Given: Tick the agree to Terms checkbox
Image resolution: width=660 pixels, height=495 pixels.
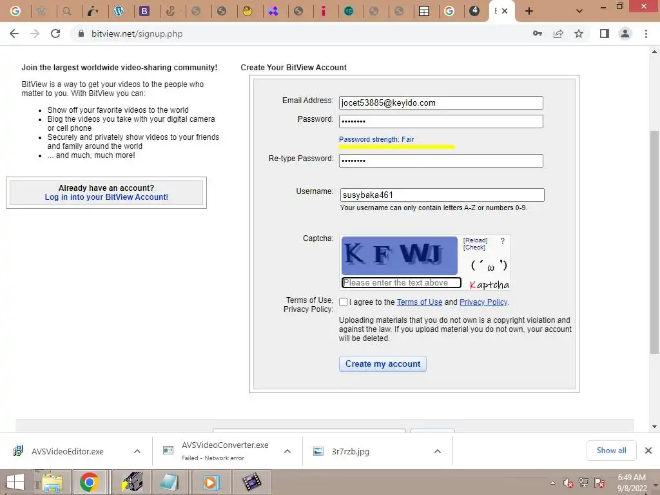Looking at the screenshot, I should tap(343, 302).
